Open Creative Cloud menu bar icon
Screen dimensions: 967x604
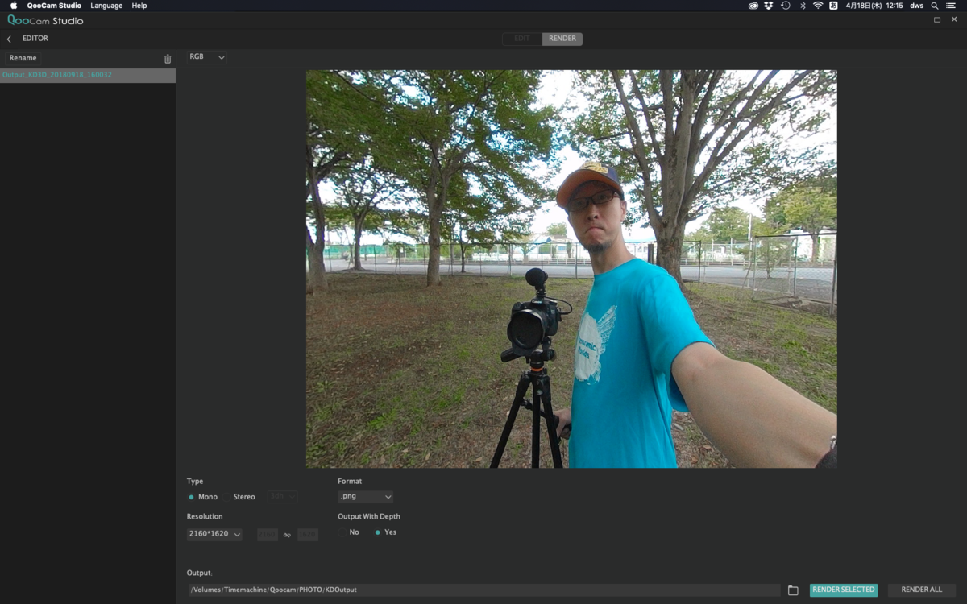753,6
